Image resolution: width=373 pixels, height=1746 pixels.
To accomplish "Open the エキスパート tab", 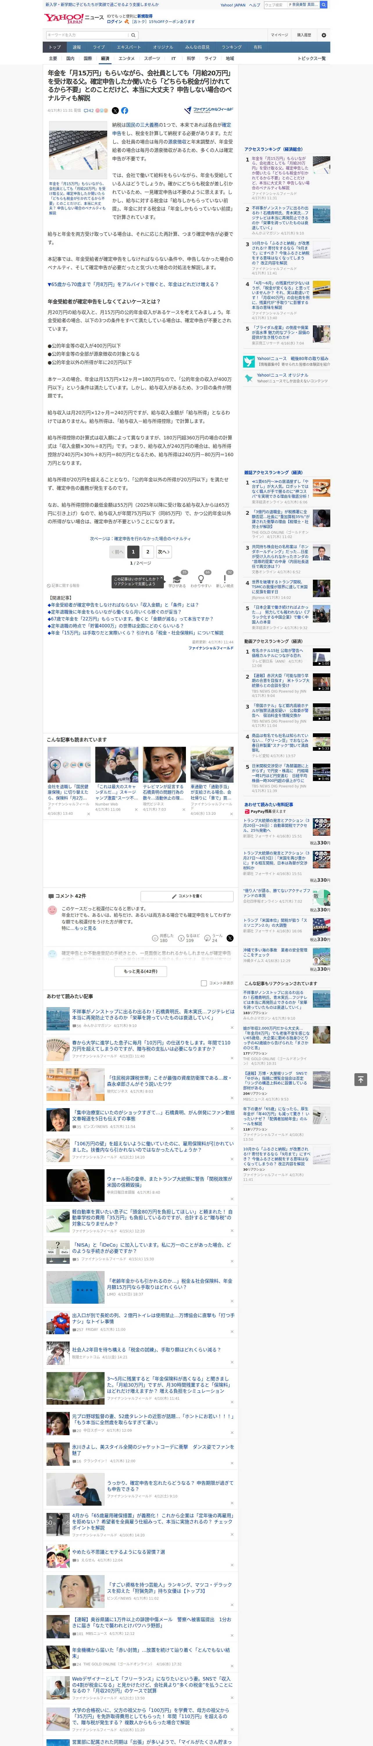I will [129, 47].
